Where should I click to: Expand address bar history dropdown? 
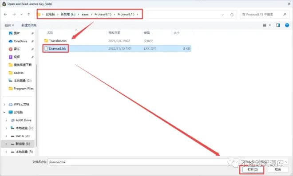click(x=222, y=15)
